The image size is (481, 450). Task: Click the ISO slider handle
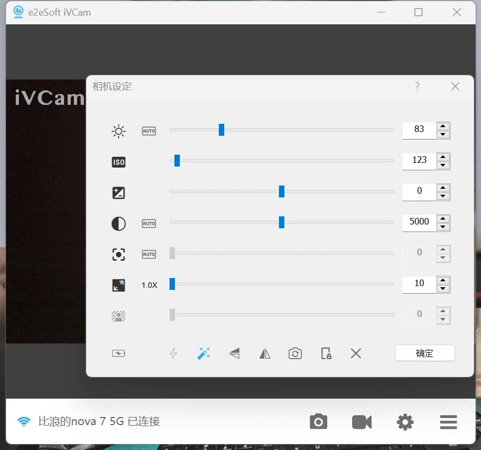point(177,161)
